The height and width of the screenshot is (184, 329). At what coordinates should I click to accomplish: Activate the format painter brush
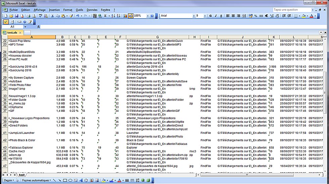[71, 16]
